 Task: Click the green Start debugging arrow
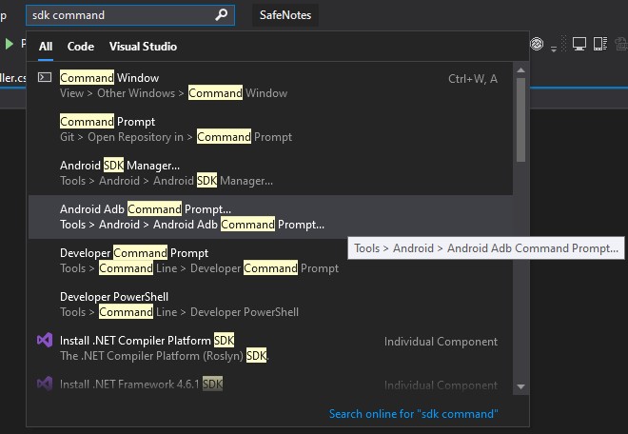pos(10,43)
